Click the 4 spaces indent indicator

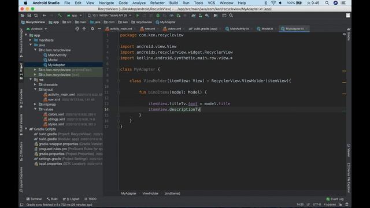pyautogui.click(x=330, y=205)
